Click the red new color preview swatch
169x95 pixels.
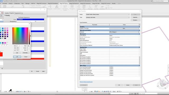pos(1,54)
